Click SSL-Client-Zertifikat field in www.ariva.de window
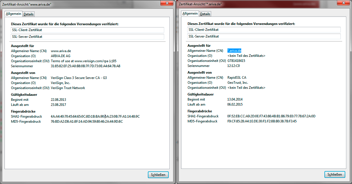 pyautogui.click(x=87, y=30)
